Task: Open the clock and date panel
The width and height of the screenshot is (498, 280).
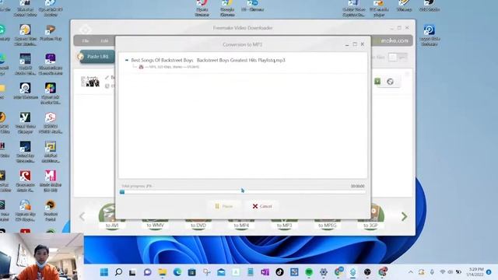Action: pos(475,271)
